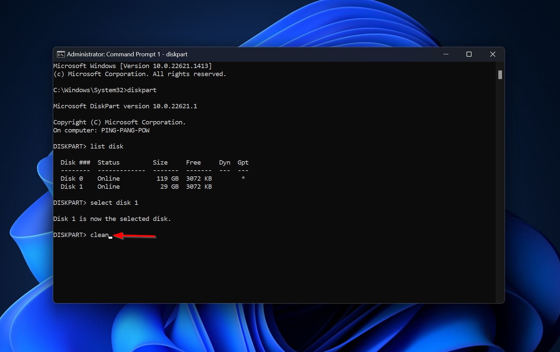The height and width of the screenshot is (352, 560).
Task: Minimize the Command Prompt window
Action: [x=446, y=54]
